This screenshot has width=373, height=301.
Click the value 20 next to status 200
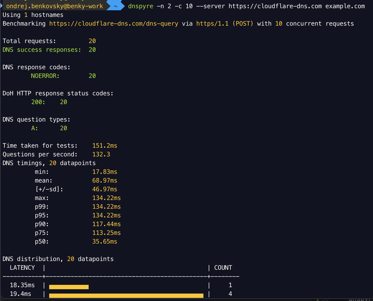click(64, 102)
